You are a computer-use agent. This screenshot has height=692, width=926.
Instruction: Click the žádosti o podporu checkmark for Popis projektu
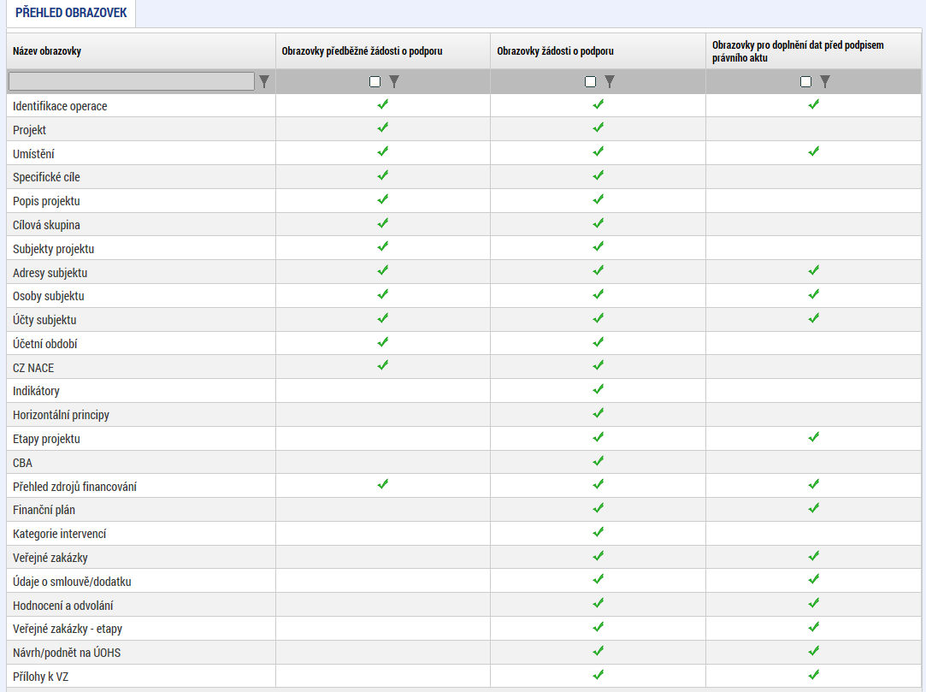pos(599,200)
